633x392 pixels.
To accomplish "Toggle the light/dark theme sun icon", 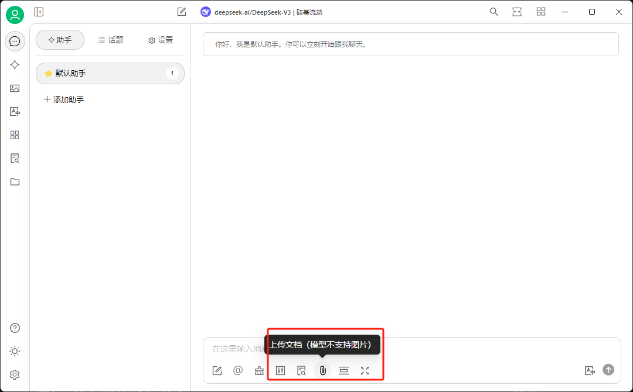I will point(15,351).
